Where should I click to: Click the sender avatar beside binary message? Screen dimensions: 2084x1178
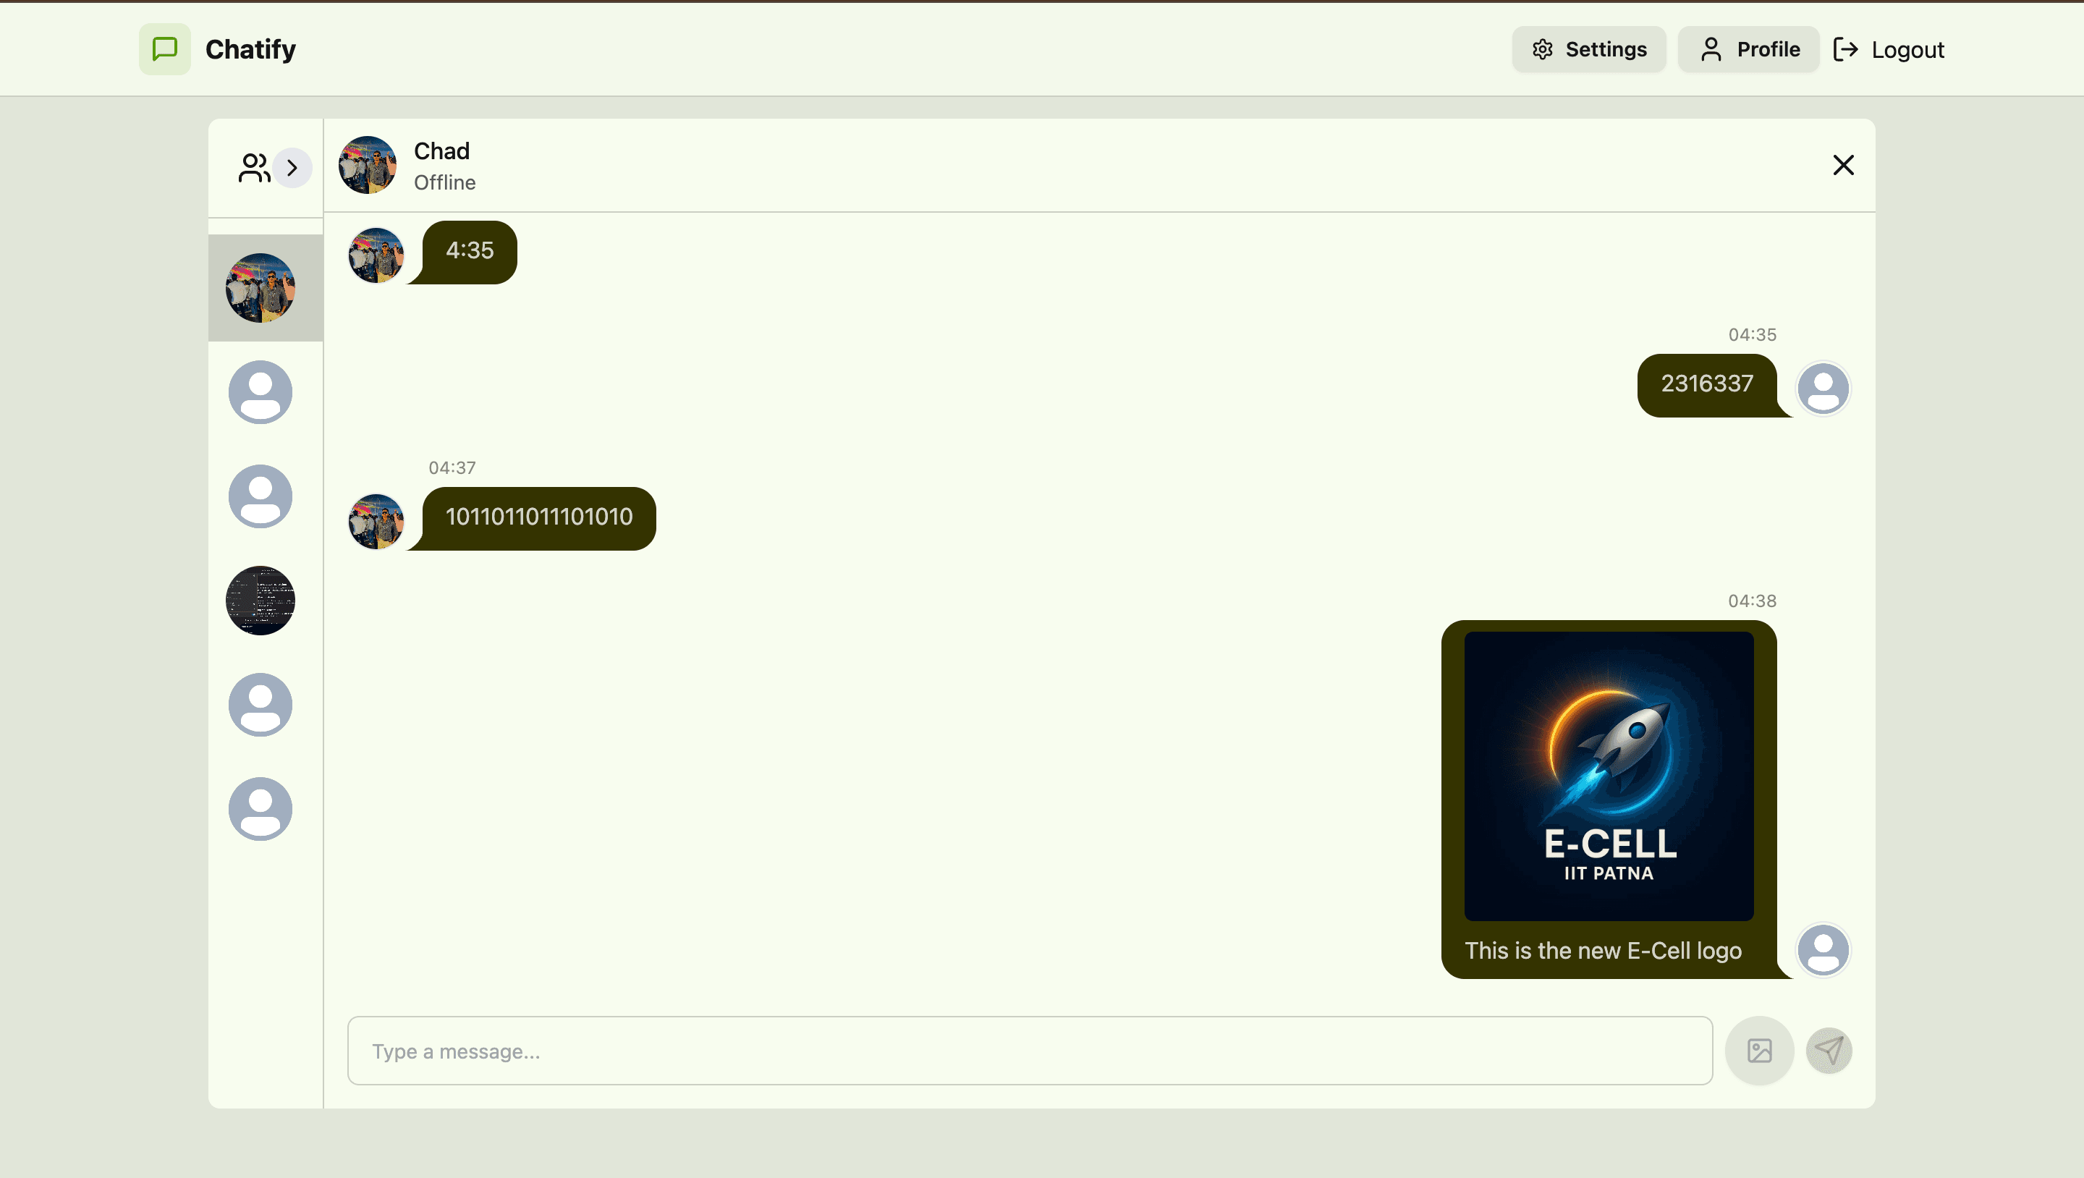[376, 522]
